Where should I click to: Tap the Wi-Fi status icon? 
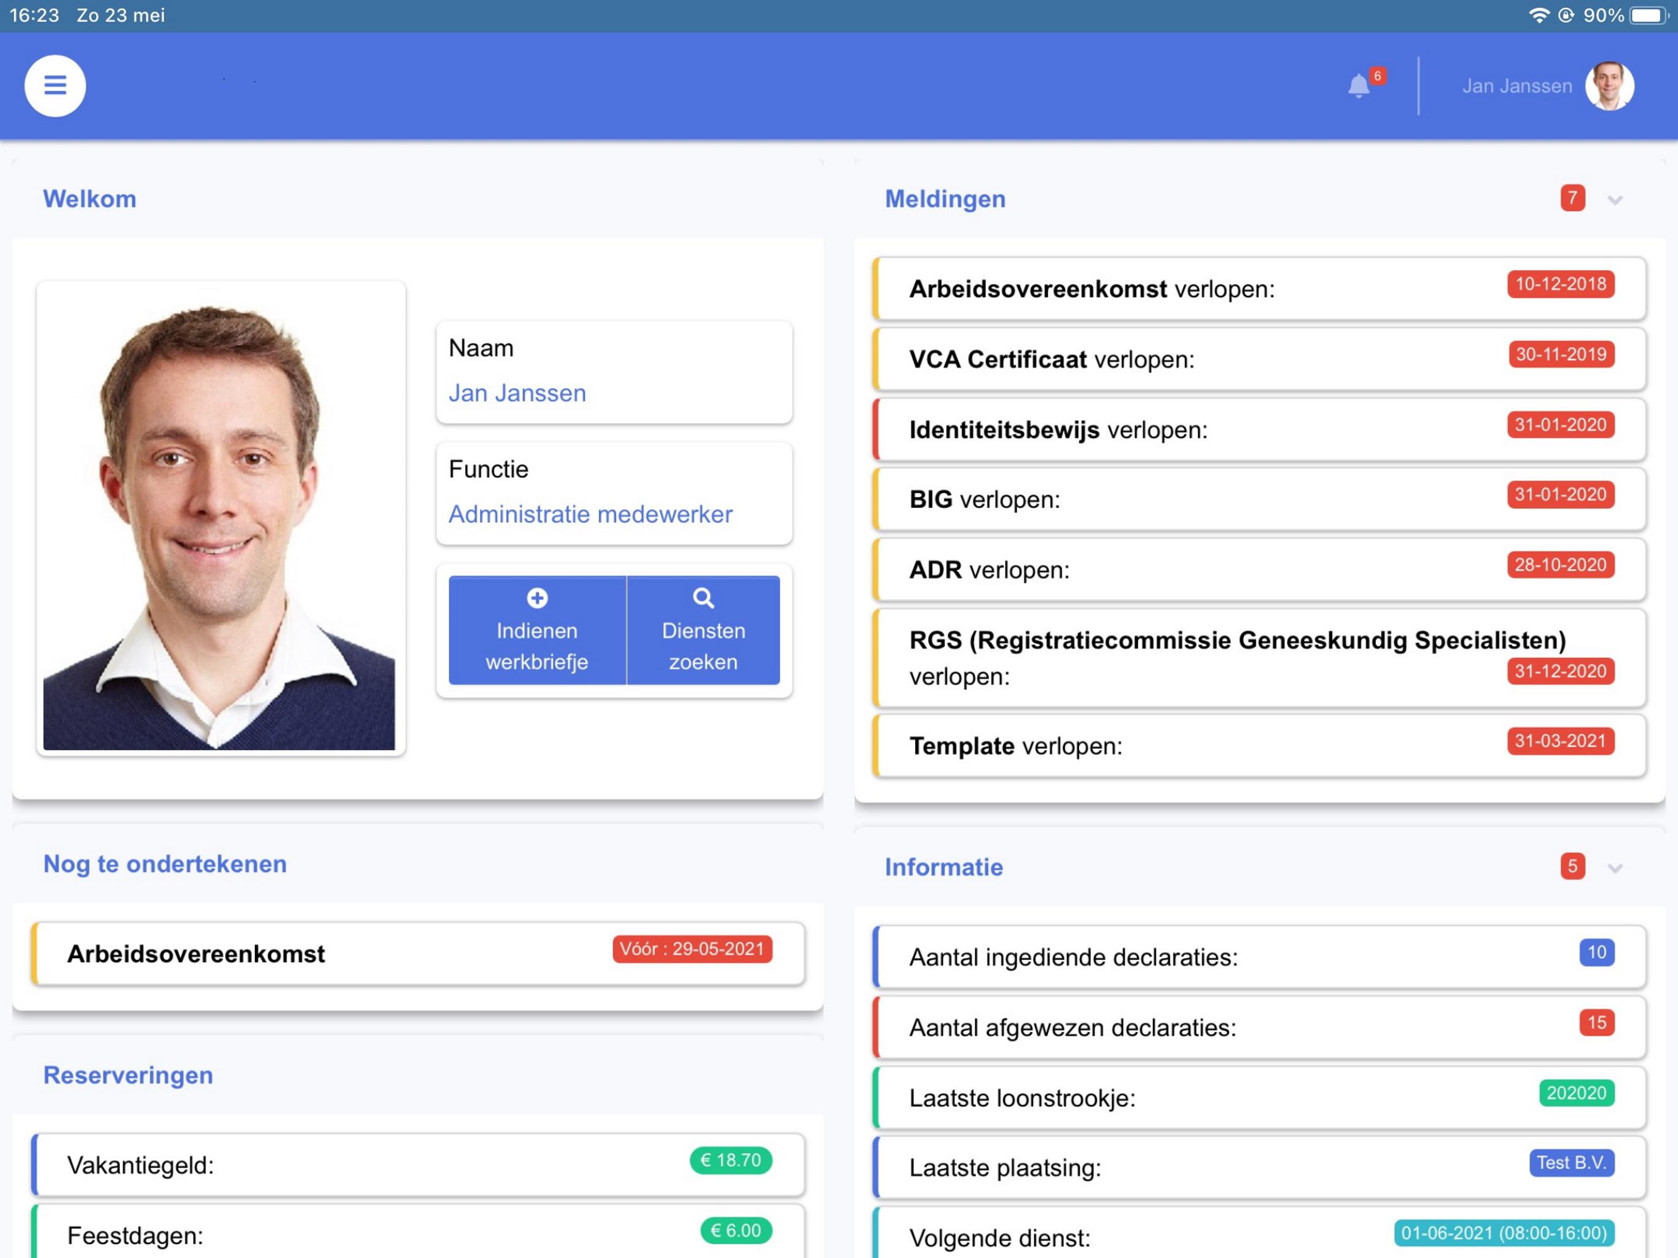pos(1539,15)
